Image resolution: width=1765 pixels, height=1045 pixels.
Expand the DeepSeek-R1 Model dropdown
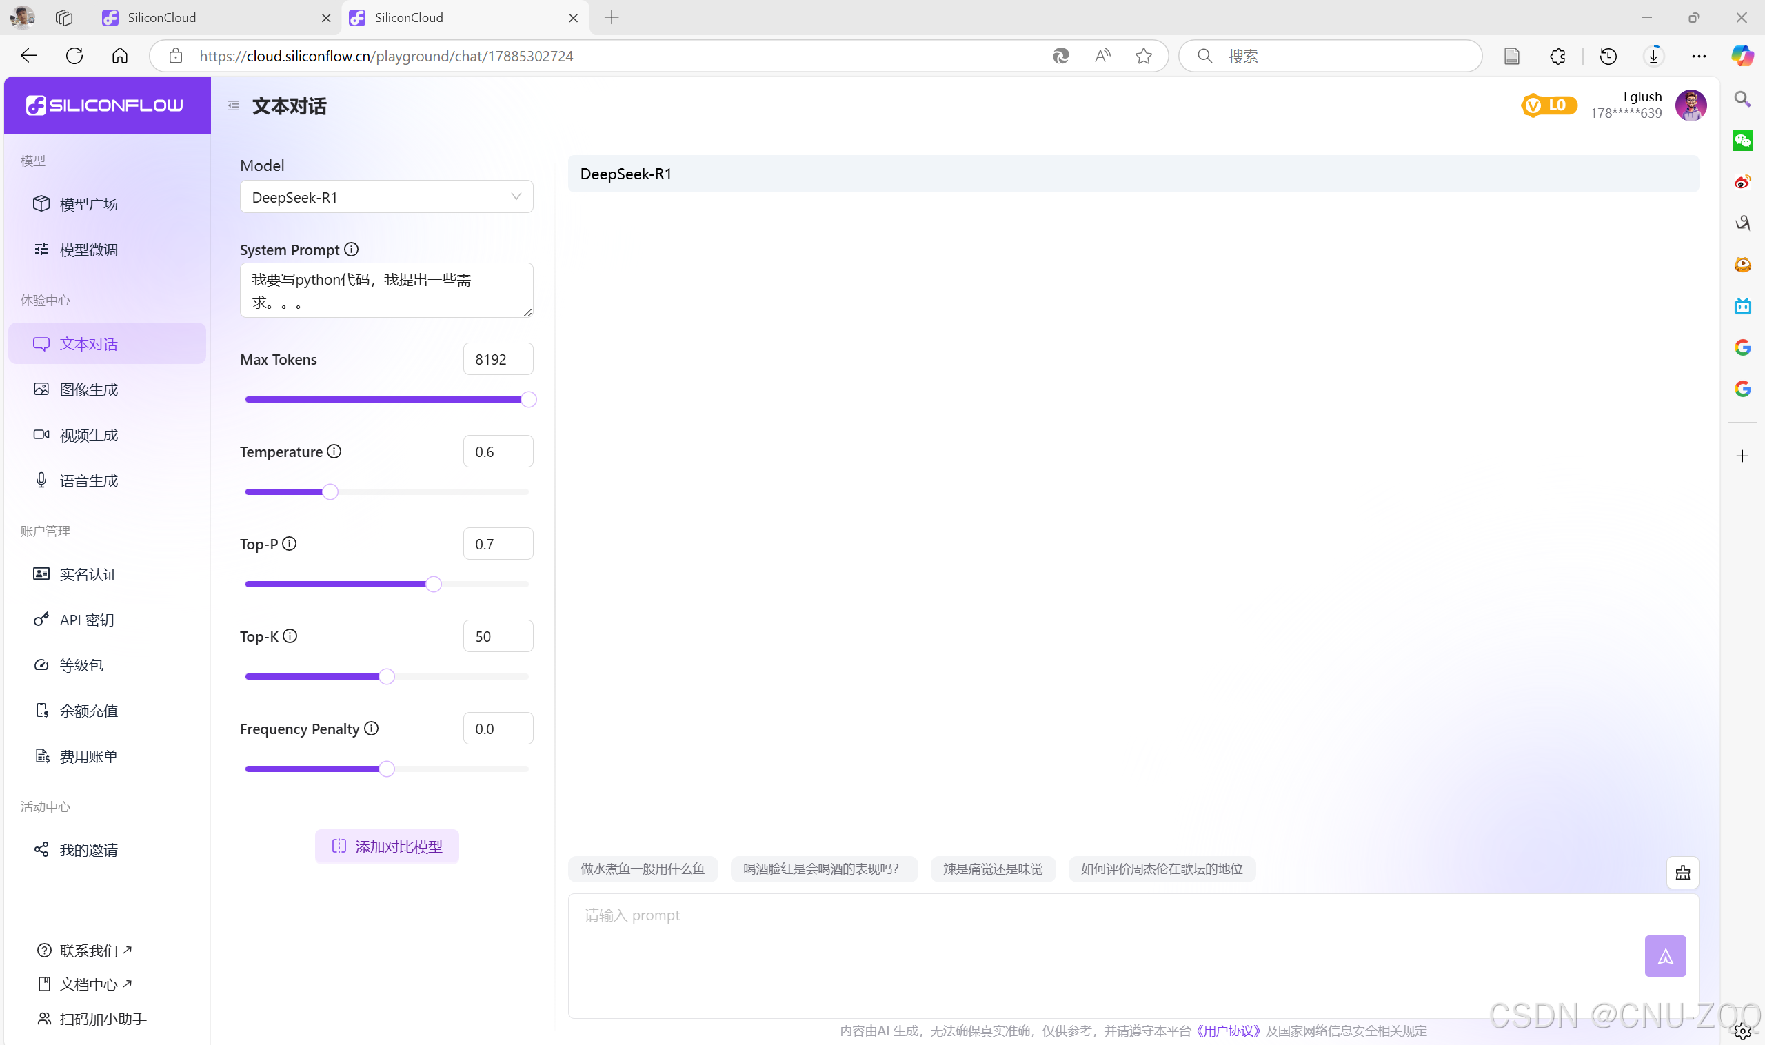click(x=386, y=197)
